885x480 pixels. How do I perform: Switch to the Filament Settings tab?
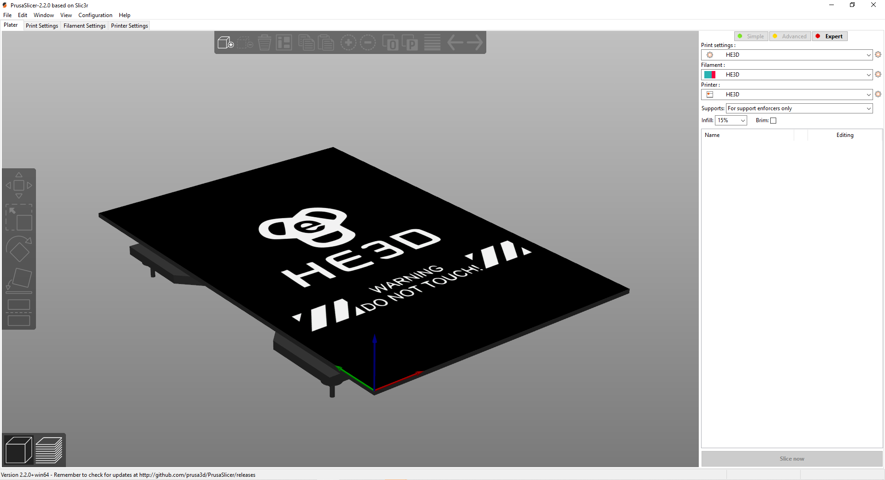(84, 26)
